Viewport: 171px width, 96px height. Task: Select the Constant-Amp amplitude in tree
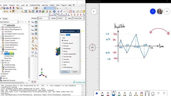click(x=9, y=56)
